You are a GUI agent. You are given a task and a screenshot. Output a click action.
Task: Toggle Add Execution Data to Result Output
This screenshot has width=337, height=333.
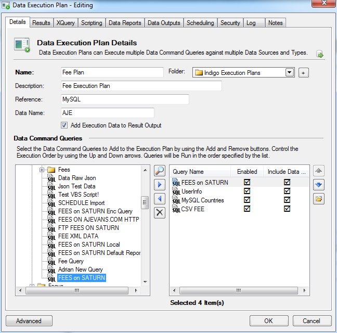pos(64,125)
